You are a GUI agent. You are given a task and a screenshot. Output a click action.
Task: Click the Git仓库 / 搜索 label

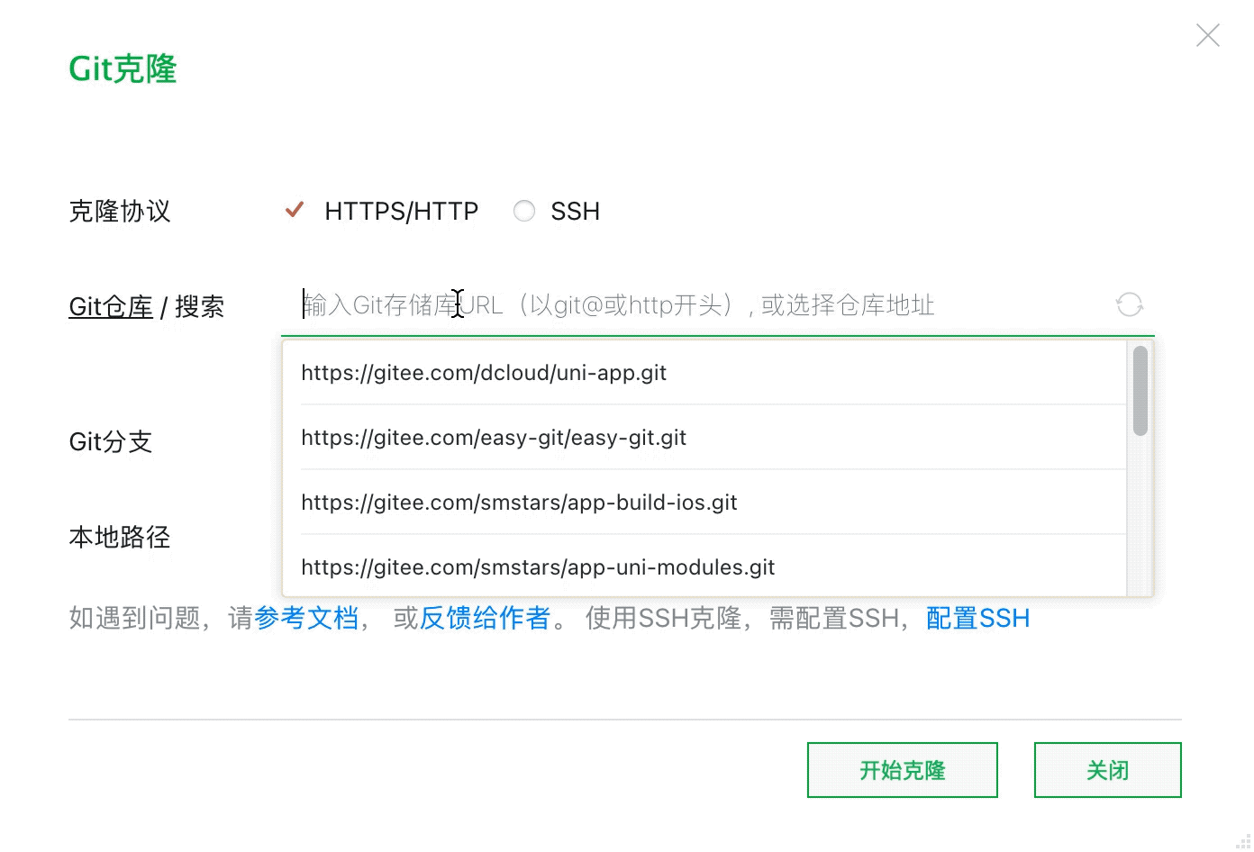point(146,306)
